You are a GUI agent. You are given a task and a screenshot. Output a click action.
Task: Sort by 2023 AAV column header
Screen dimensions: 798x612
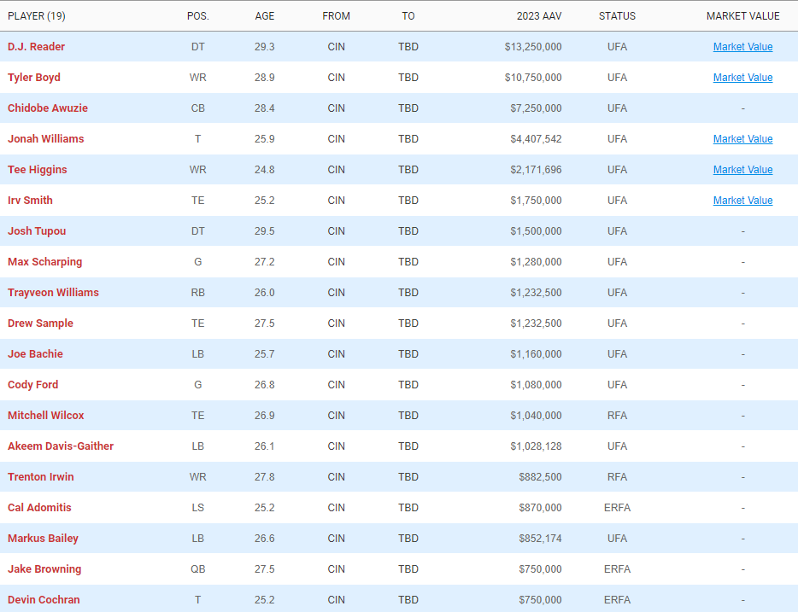click(x=539, y=16)
